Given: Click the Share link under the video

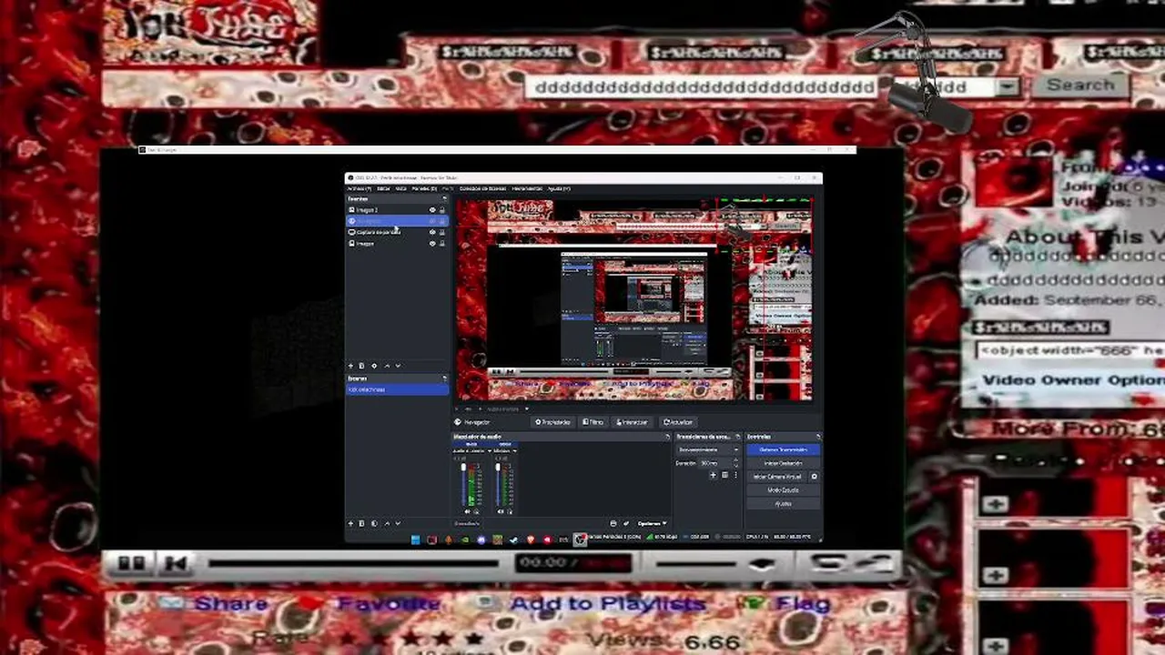Looking at the screenshot, I should [231, 604].
